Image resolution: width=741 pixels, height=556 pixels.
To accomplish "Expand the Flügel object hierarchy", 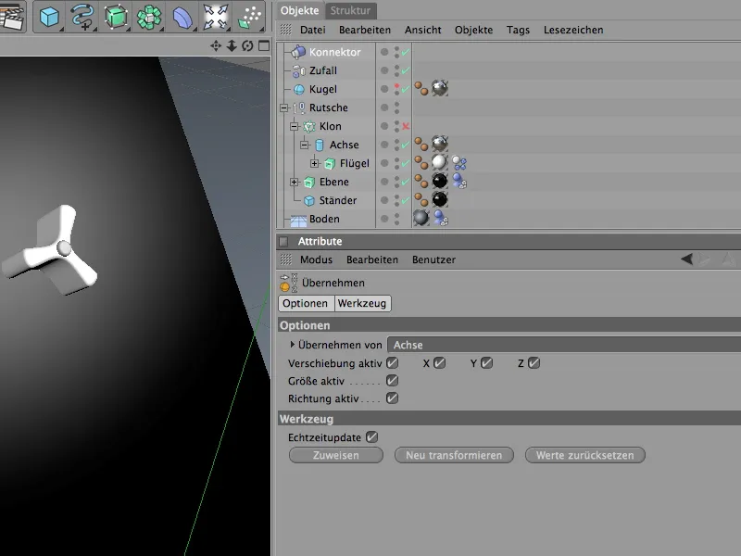I will click(315, 163).
